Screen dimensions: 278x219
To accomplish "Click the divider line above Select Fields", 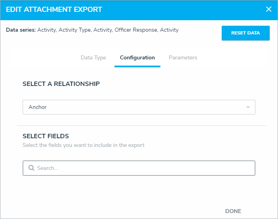I will 141,126.
